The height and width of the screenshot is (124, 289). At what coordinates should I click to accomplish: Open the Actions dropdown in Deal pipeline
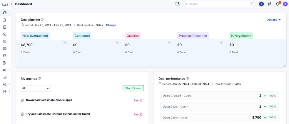click(274, 20)
